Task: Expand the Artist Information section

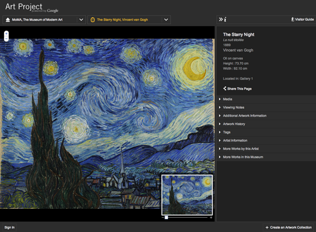Action: (267, 140)
